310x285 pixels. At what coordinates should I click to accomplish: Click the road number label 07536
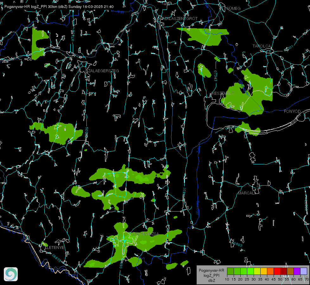click(86, 133)
